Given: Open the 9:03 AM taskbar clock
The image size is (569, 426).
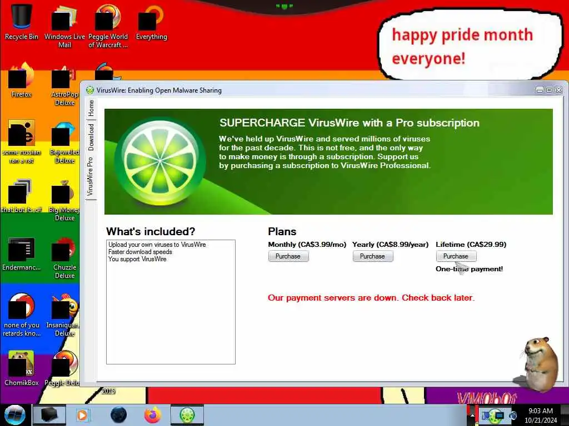Looking at the screenshot, I should click(540, 415).
